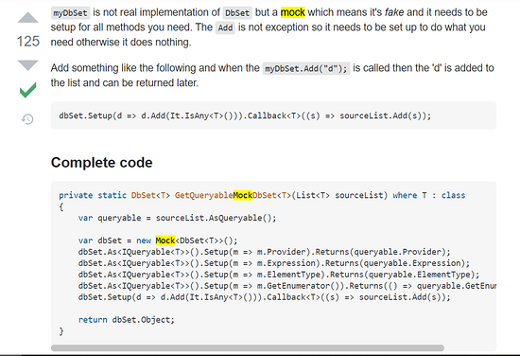Downvote the answer using the down arrow
This screenshot has width=520, height=356.
click(27, 65)
